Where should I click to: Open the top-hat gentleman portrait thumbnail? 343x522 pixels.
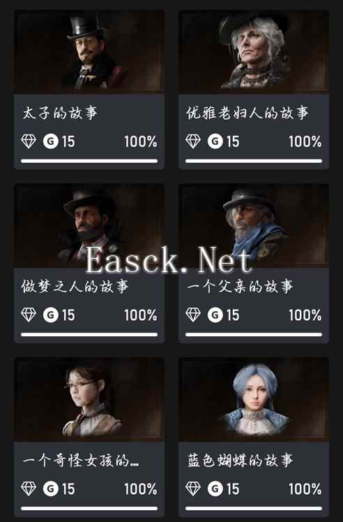click(89, 52)
